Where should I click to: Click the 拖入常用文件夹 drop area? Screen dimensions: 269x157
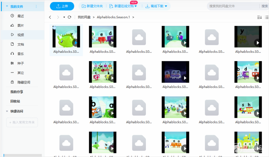point(22,122)
